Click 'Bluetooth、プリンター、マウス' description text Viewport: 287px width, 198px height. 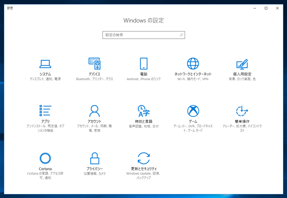point(94,79)
